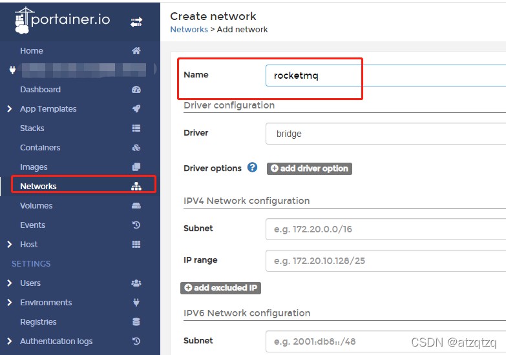The height and width of the screenshot is (355, 506).
Task: Open App Templates in the sidebar
Action: click(48, 109)
